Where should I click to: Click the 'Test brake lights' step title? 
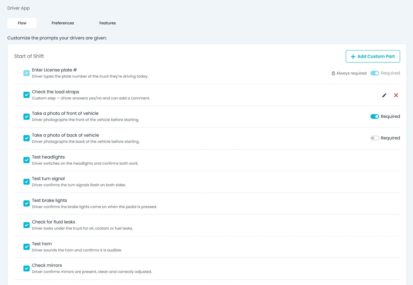tap(49, 200)
